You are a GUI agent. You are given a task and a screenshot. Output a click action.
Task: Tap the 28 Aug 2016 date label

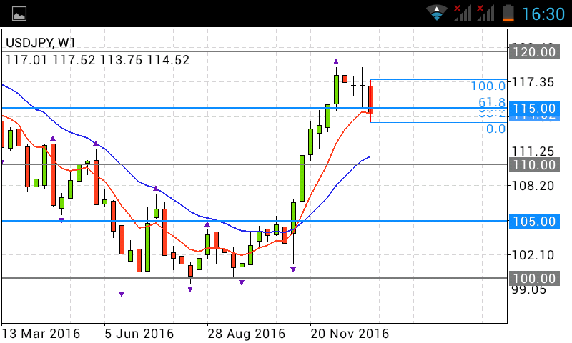(x=246, y=334)
